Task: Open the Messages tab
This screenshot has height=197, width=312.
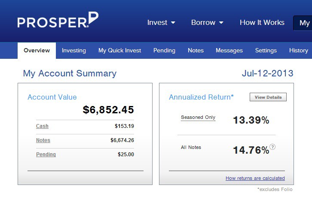Action: (x=229, y=50)
